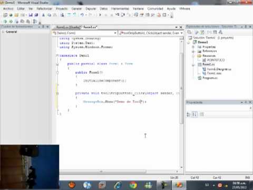The height and width of the screenshot is (190, 253).
Task: Click Property Pages icon in Properties panel
Action: [x=202, y=115]
